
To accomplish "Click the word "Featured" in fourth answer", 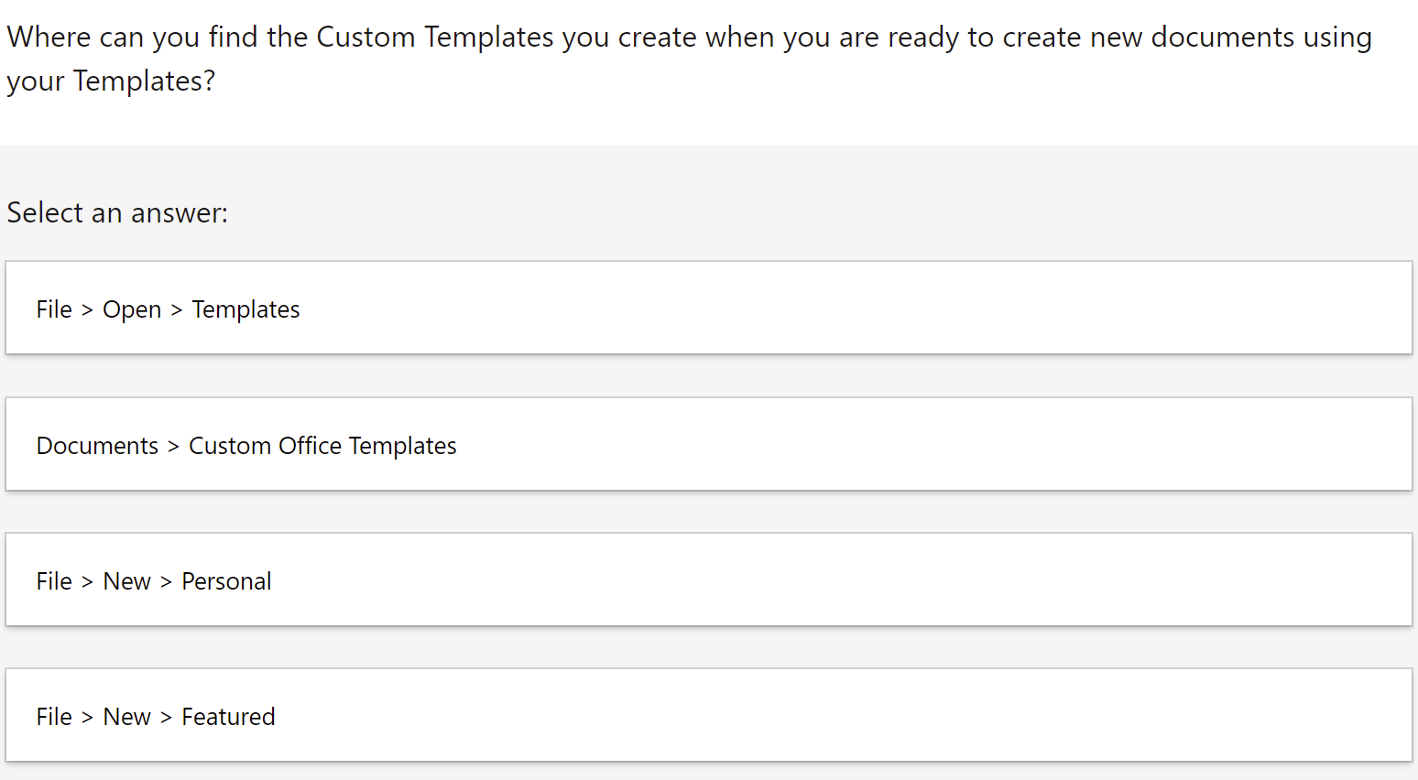I will 228,717.
